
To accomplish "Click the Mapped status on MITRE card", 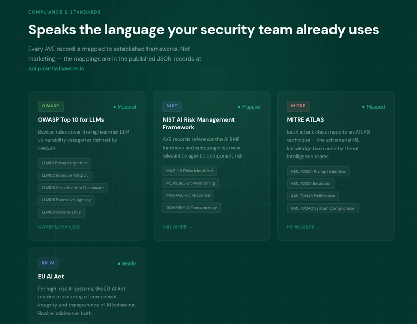I will pos(373,107).
